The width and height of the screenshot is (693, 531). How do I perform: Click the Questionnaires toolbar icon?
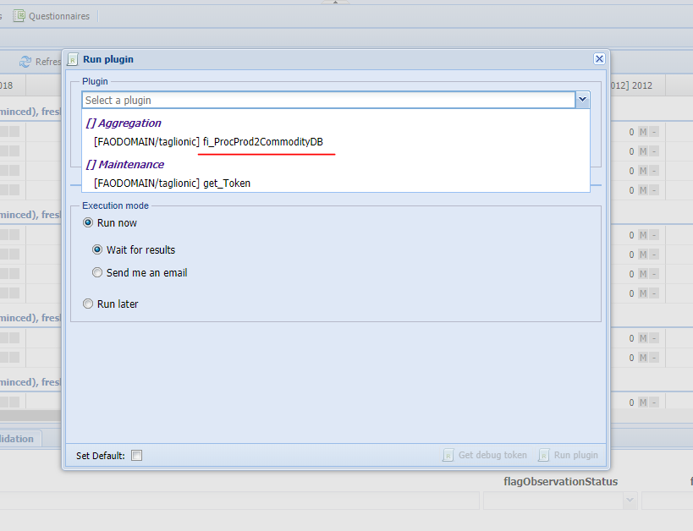19,16
